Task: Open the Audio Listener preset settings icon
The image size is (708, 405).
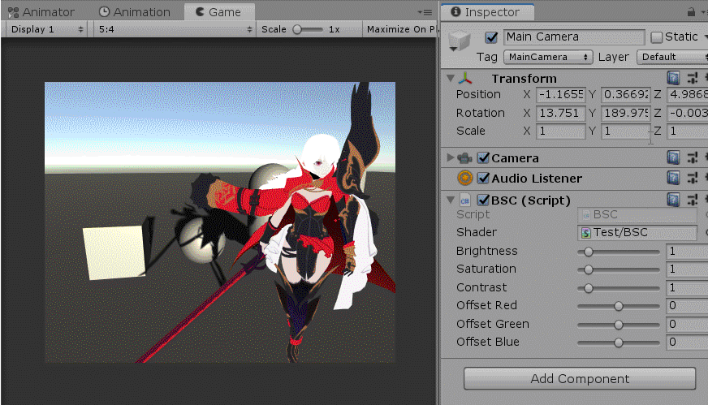Action: 693,178
